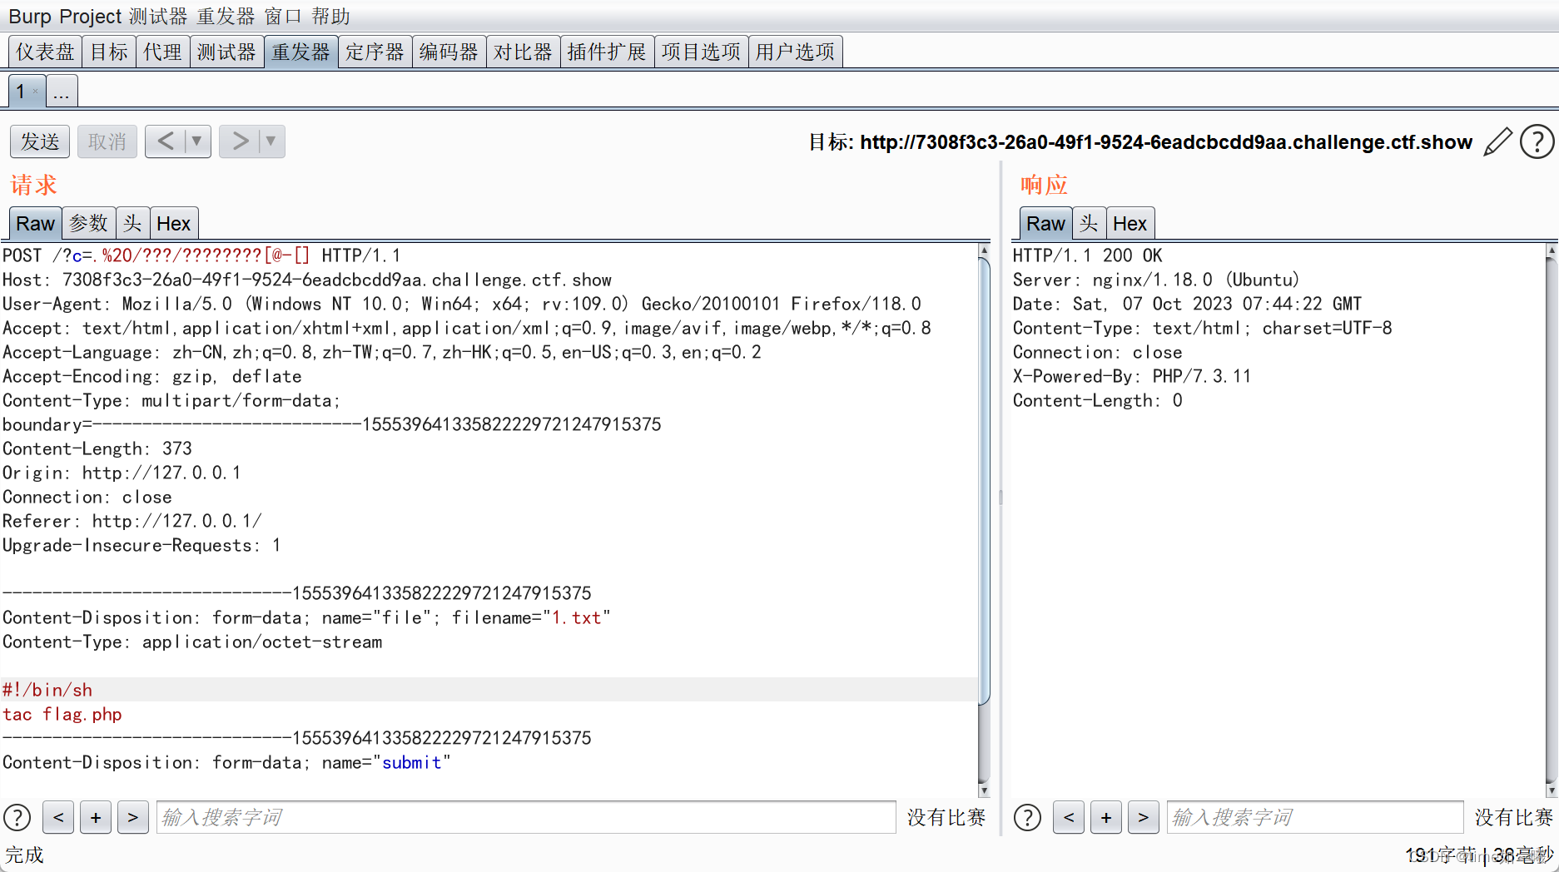
Task: Click request scrollbar down arrow
Action: [984, 790]
